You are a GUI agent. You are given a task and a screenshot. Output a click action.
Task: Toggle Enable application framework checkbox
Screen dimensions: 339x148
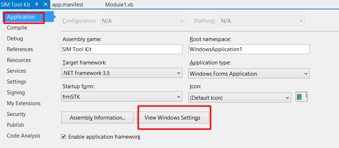pos(64,137)
